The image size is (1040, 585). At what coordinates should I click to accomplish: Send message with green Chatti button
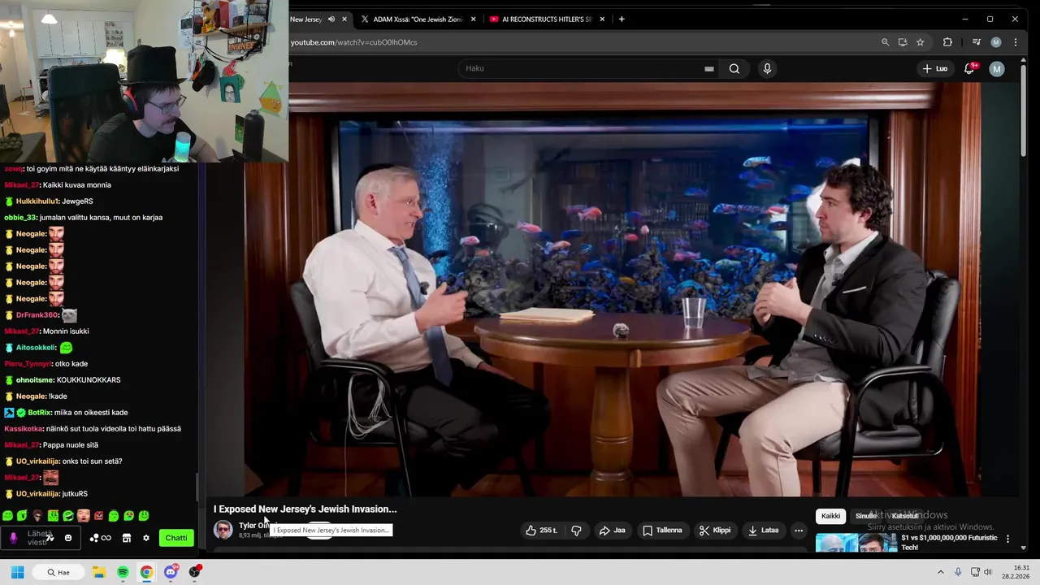point(176,538)
